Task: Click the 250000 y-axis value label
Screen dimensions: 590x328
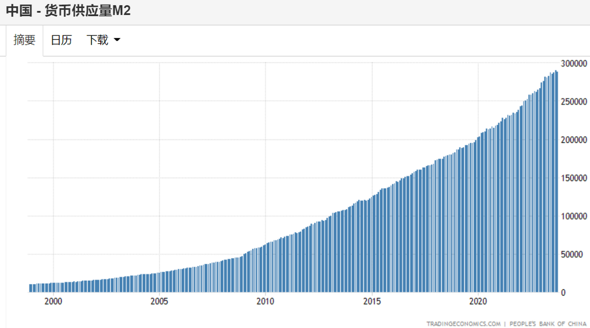Action: pyautogui.click(x=574, y=102)
